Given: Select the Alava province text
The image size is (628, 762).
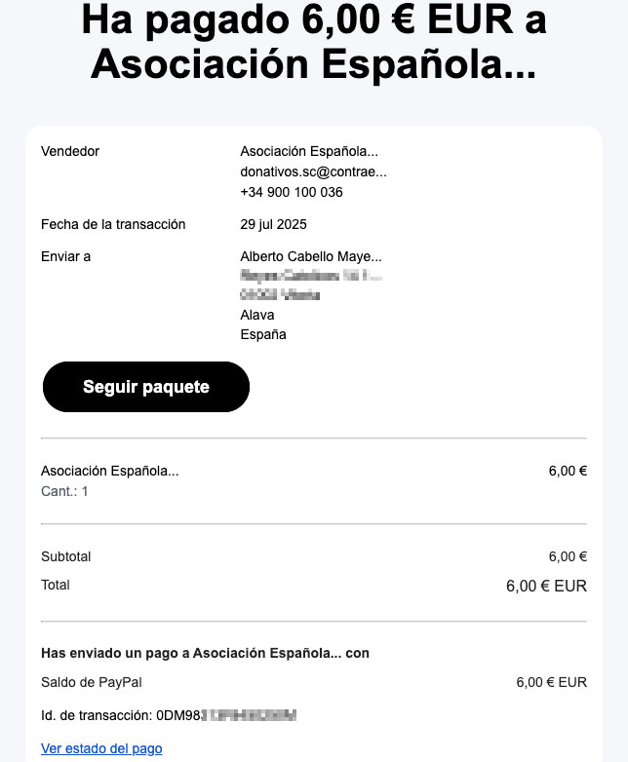Looking at the screenshot, I should [x=257, y=315].
